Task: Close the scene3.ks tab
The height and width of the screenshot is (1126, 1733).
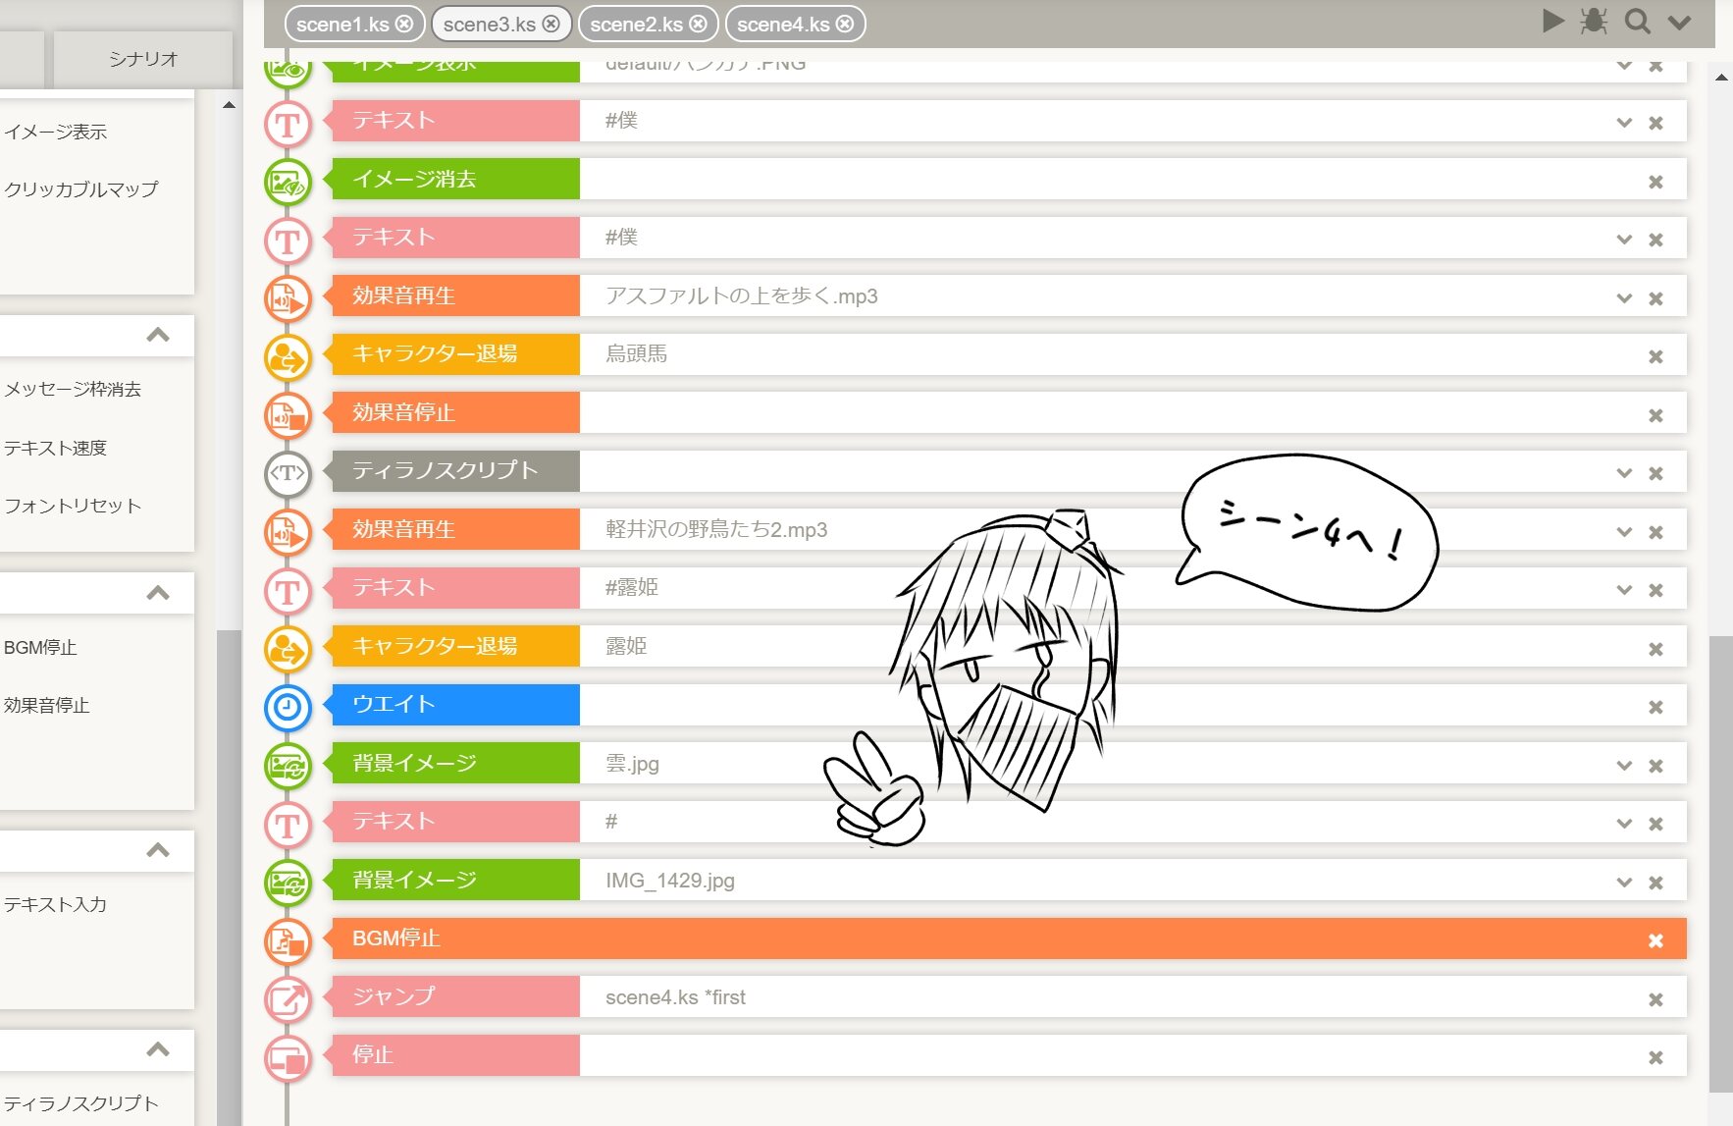Action: (x=551, y=24)
